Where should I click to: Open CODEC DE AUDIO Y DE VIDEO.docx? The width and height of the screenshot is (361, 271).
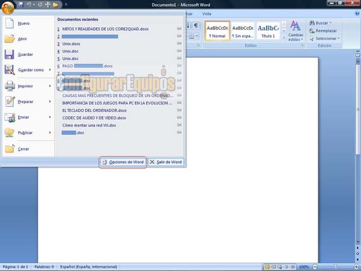tap(94, 118)
